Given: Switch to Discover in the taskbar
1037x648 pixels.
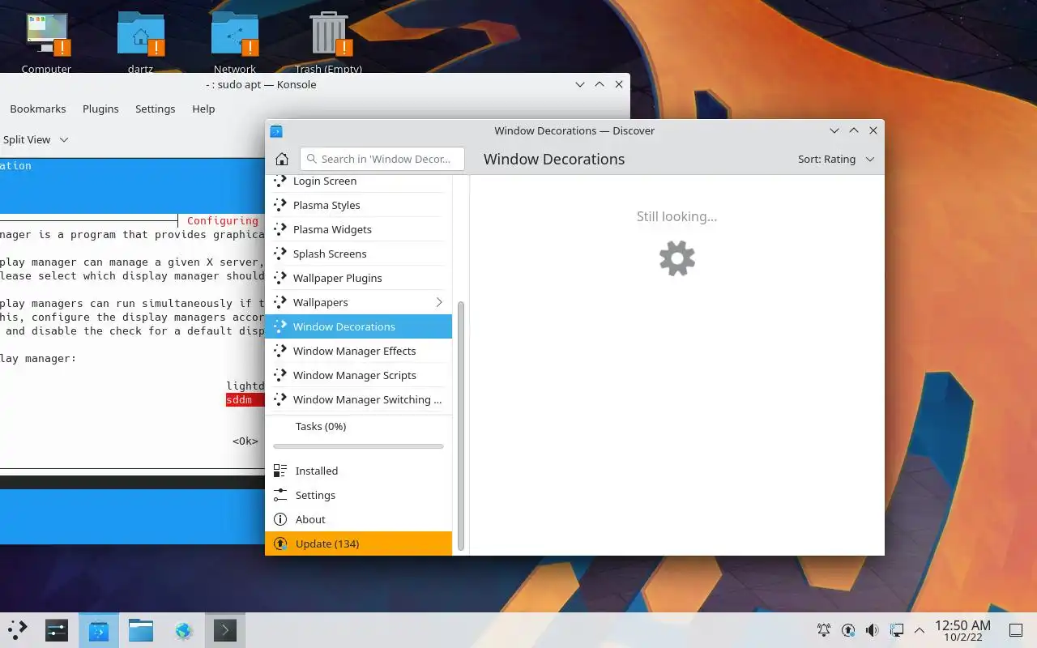Looking at the screenshot, I should 99,630.
